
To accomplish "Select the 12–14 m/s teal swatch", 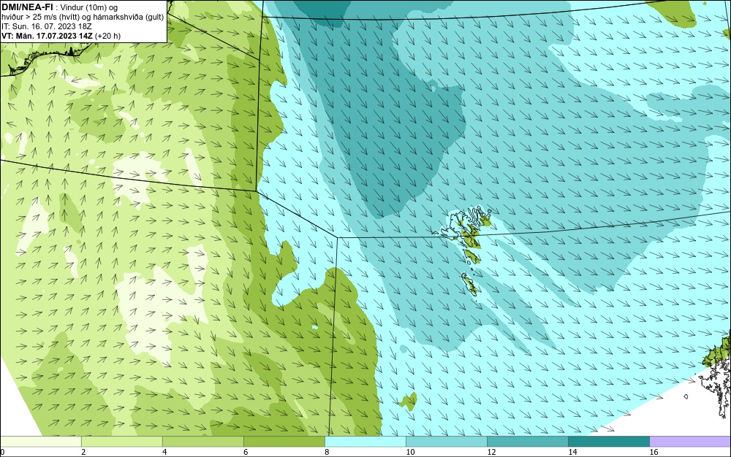I will click(527, 441).
